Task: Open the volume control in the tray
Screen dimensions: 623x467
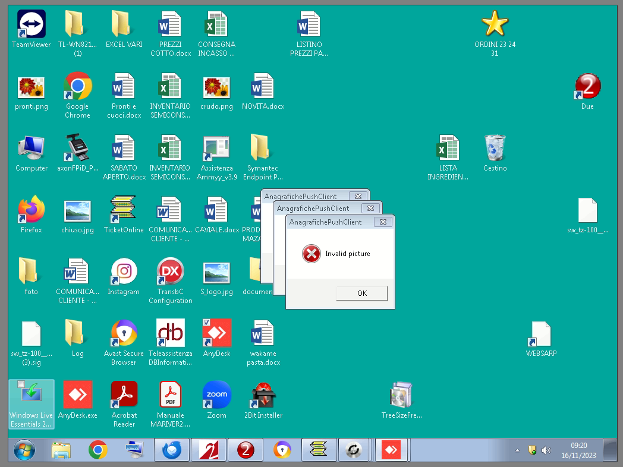Action: [x=546, y=450]
